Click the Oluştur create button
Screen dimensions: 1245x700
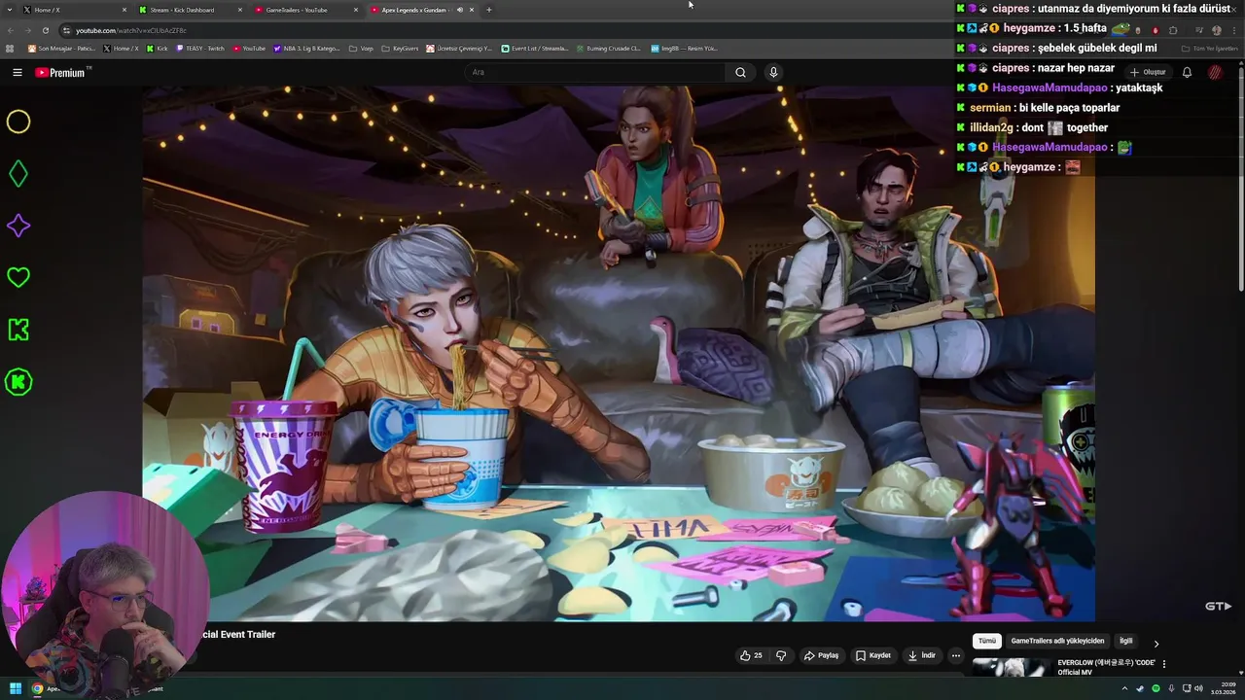coord(1148,72)
